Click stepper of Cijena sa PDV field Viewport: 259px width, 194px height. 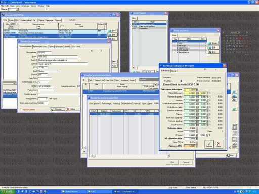pos(197,146)
